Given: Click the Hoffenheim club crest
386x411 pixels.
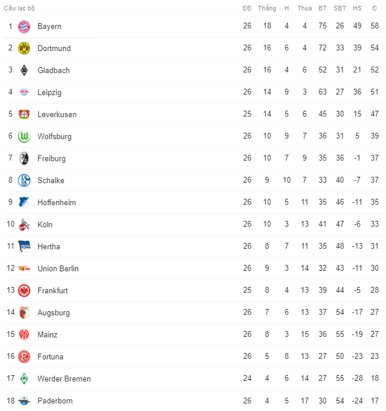Looking at the screenshot, I should [24, 203].
